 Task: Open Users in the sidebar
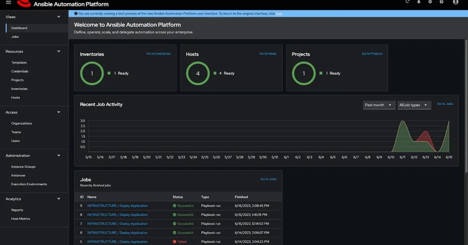click(x=15, y=141)
